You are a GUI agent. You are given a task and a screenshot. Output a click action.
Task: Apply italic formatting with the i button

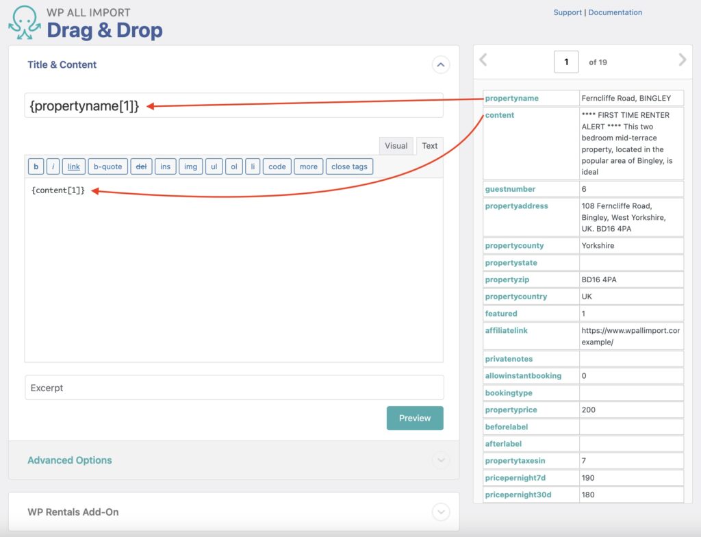[x=53, y=166]
